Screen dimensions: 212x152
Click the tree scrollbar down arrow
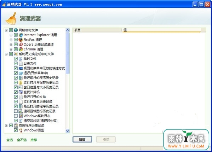(68, 131)
